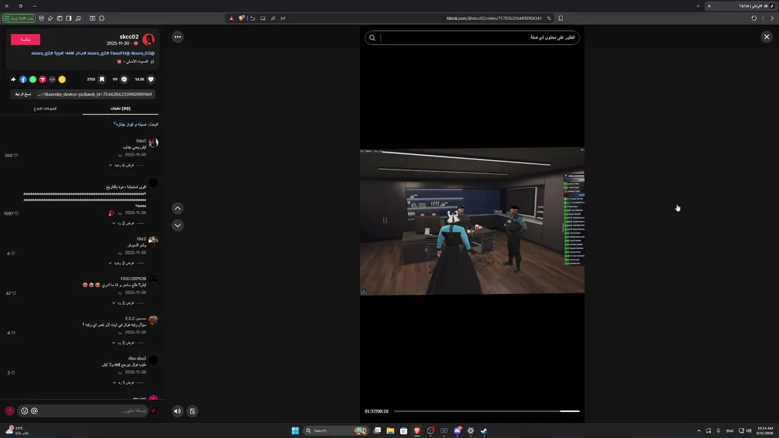Open Brave Rewards triangle icon
The height and width of the screenshot is (438, 779).
click(231, 18)
